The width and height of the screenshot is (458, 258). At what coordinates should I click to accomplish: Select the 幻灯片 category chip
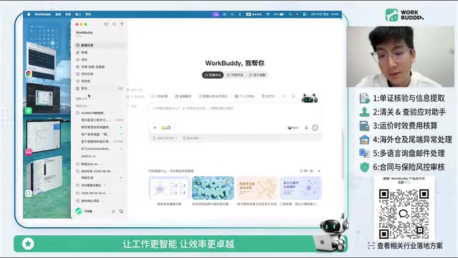[268, 96]
